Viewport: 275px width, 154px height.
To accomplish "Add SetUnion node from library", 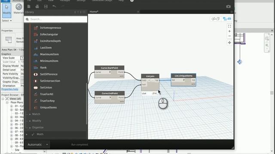I will [x=46, y=87].
